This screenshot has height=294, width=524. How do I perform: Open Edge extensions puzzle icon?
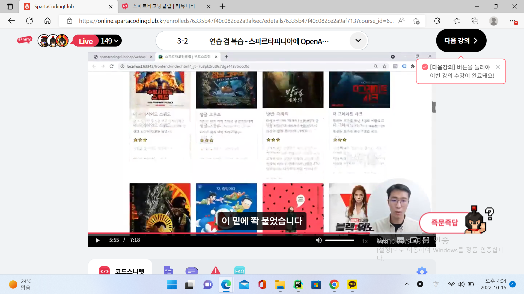437,21
